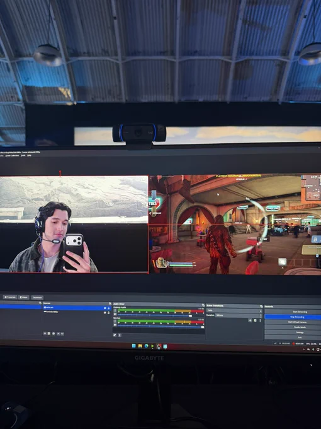Viewport: 321px width, 429px height.
Task: Add a new source with the plus icon
Action: 45,333
